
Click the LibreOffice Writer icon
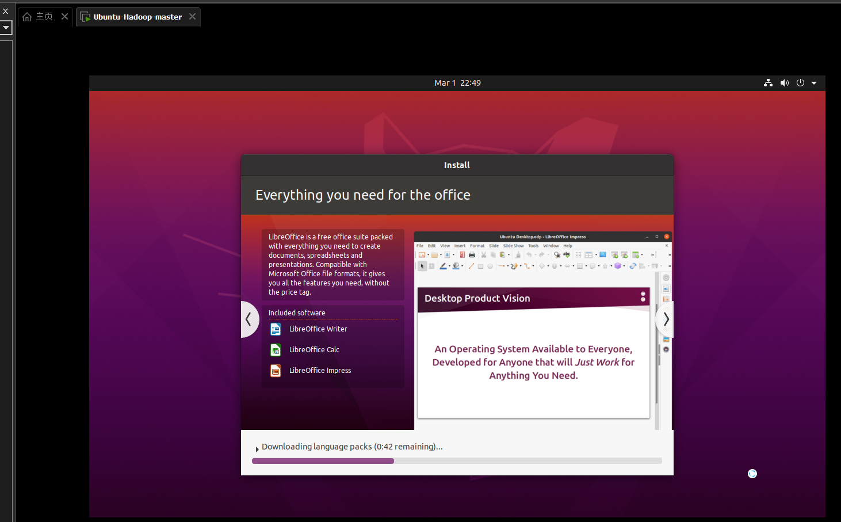tap(276, 329)
